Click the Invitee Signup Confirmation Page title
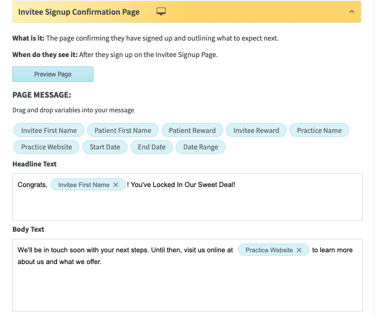 [79, 12]
